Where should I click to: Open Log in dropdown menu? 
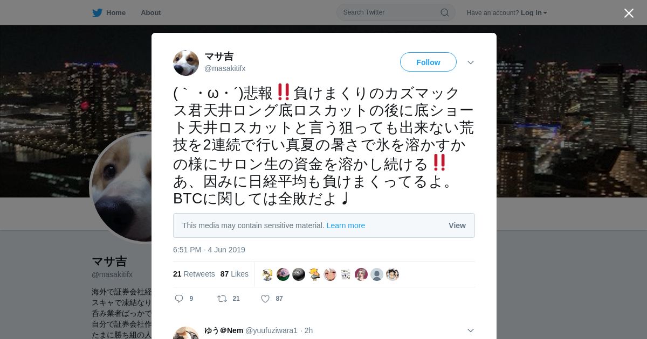point(534,12)
